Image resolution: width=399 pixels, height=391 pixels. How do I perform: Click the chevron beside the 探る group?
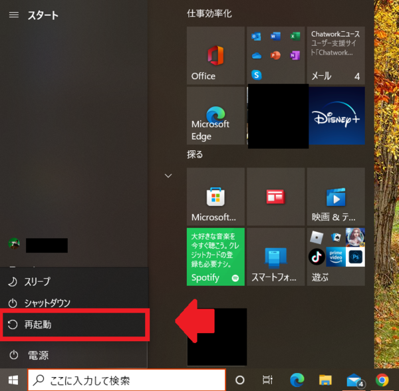168,176
